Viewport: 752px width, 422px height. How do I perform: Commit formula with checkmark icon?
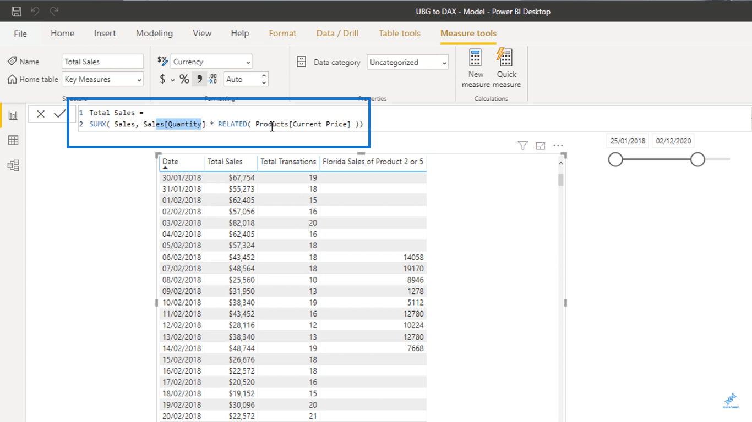click(59, 114)
